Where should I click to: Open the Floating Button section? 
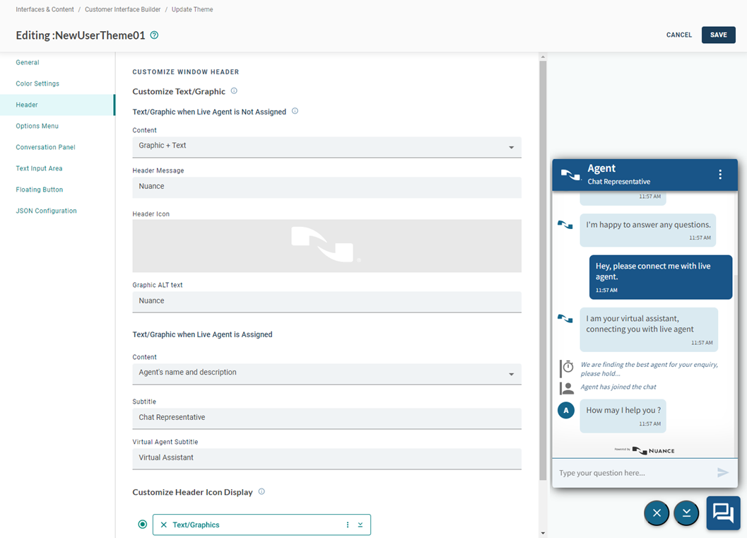(x=40, y=189)
